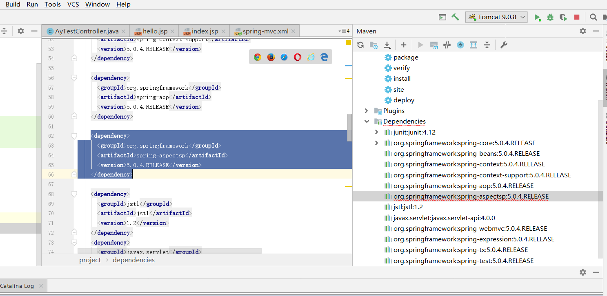Build project with green hammer icon
This screenshot has height=296, width=607.
(455, 17)
